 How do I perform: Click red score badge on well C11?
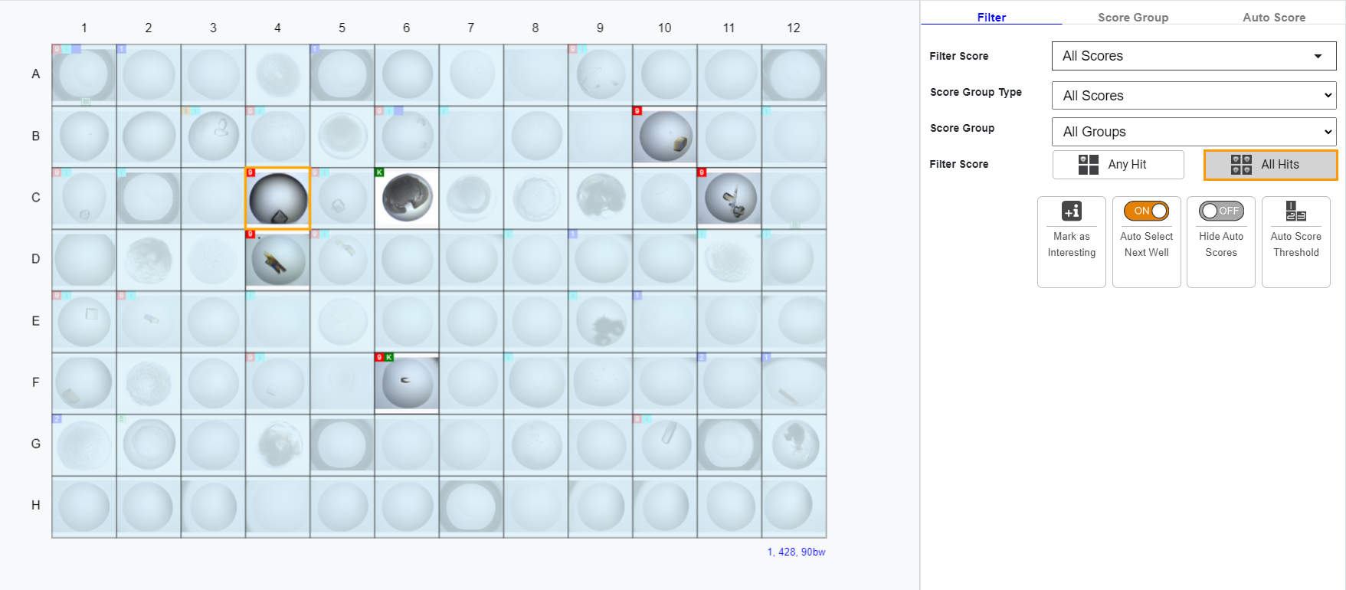pos(702,172)
